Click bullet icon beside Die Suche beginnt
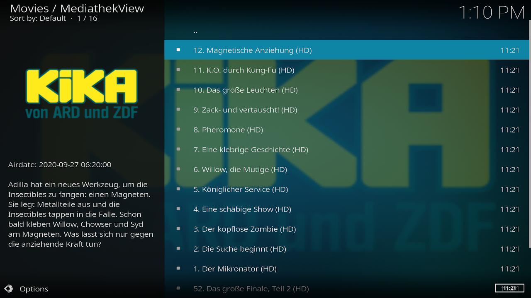Image resolution: width=531 pixels, height=298 pixels. pos(178,249)
